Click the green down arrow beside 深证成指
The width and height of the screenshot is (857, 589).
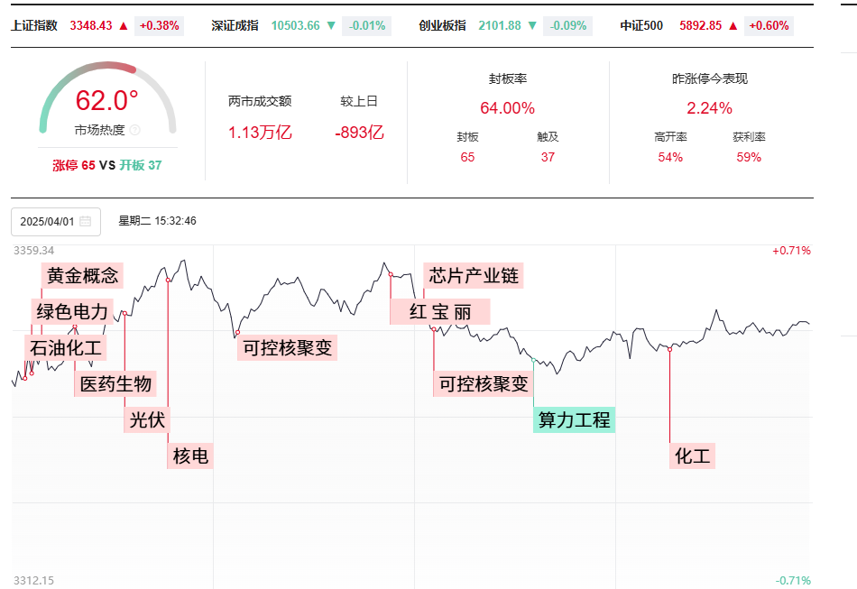point(331,25)
